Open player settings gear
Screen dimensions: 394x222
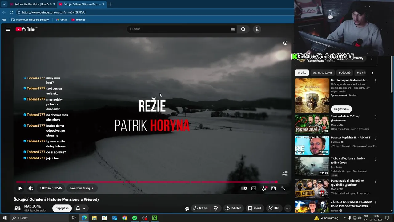pyautogui.click(x=264, y=188)
